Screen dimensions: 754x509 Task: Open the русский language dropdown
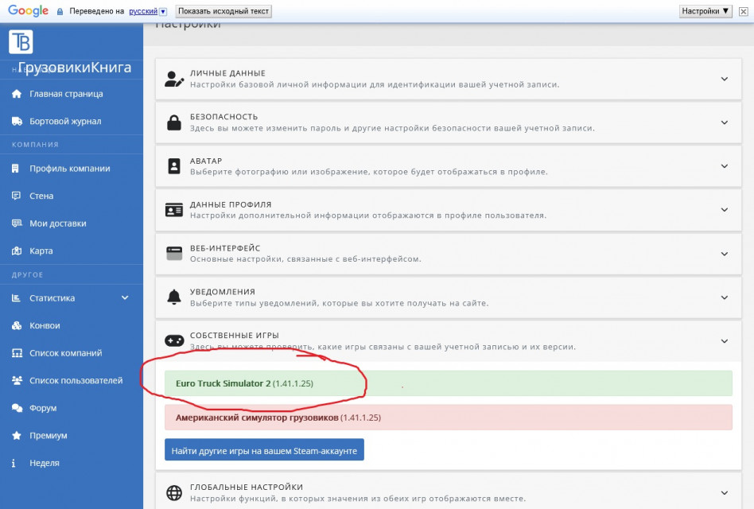click(x=148, y=12)
